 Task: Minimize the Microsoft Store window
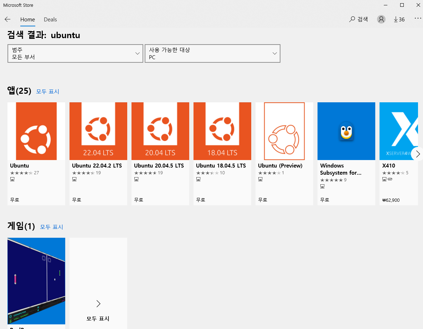click(386, 5)
